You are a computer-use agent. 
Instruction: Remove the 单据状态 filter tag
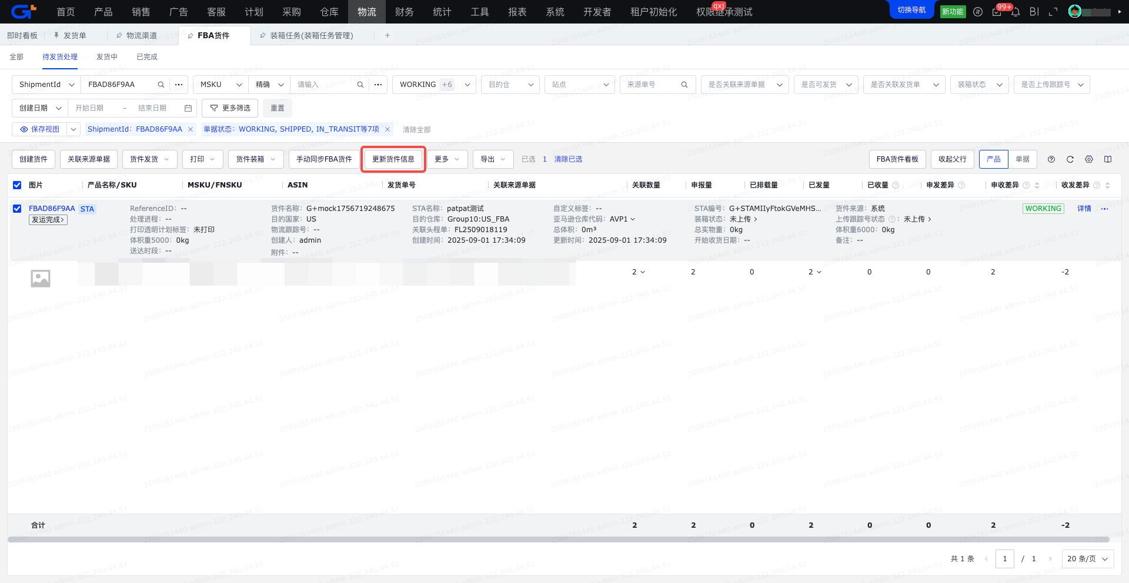coord(388,129)
